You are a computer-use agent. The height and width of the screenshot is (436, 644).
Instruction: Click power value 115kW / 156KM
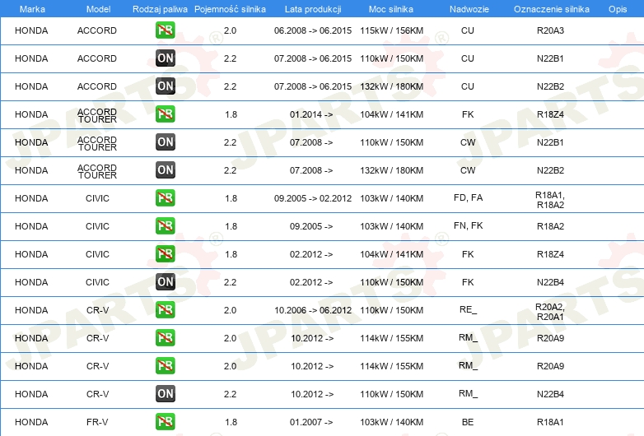392,30
